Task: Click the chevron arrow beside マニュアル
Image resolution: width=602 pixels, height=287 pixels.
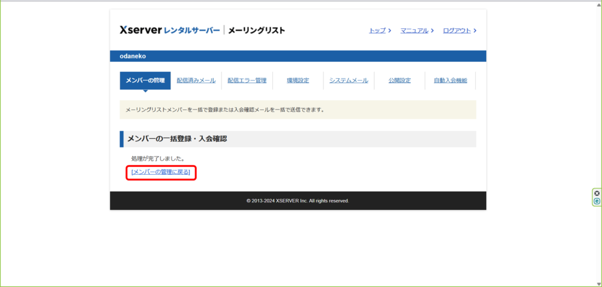Action: coord(432,31)
